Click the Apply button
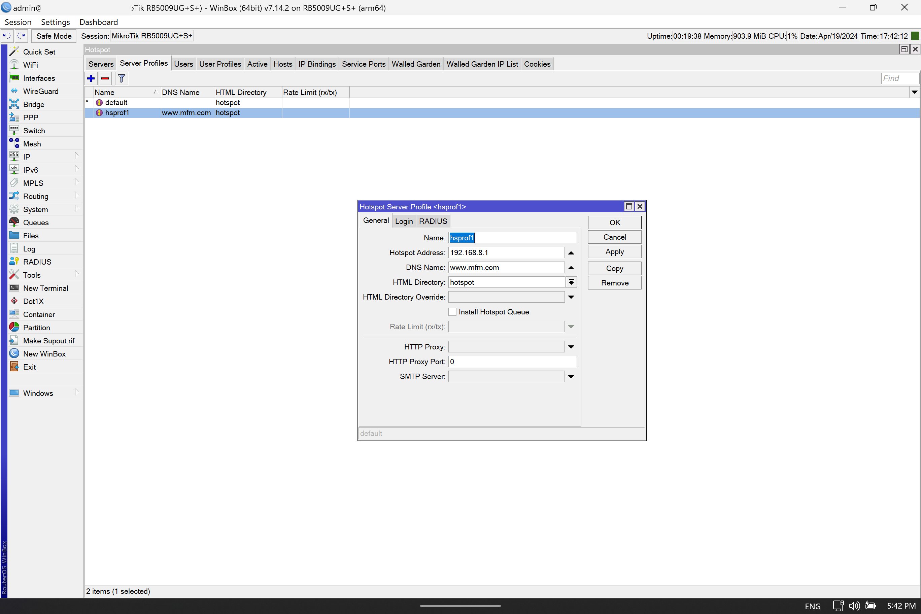The height and width of the screenshot is (614, 921). click(614, 252)
